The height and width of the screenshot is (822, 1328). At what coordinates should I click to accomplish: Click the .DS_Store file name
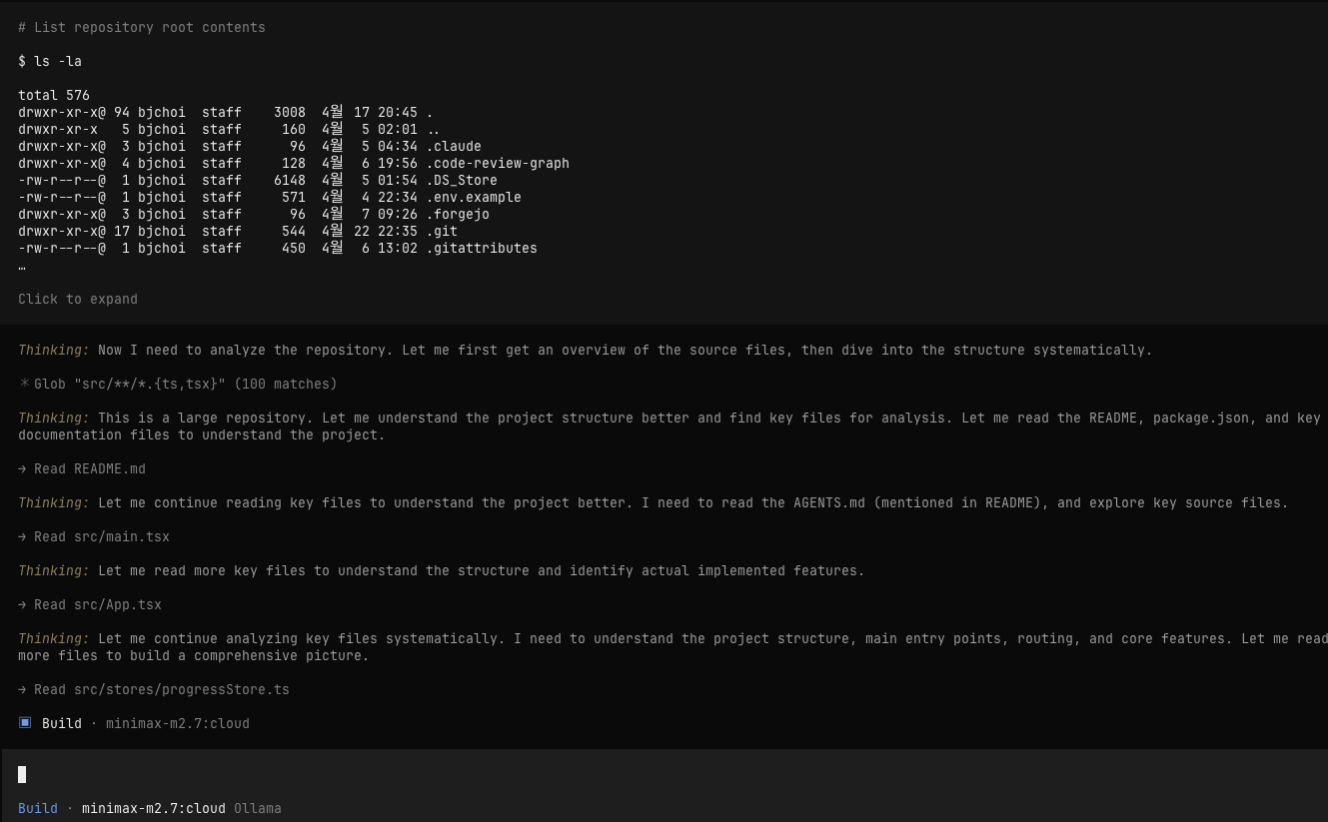point(462,180)
